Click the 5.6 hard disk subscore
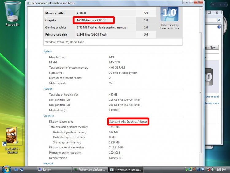 [146, 35]
